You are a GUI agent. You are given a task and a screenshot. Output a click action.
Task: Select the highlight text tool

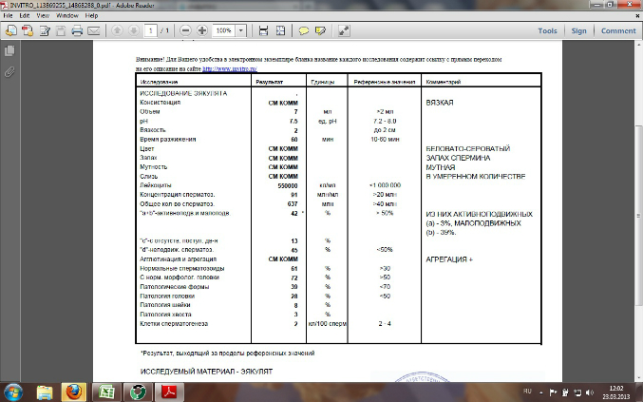[321, 30]
